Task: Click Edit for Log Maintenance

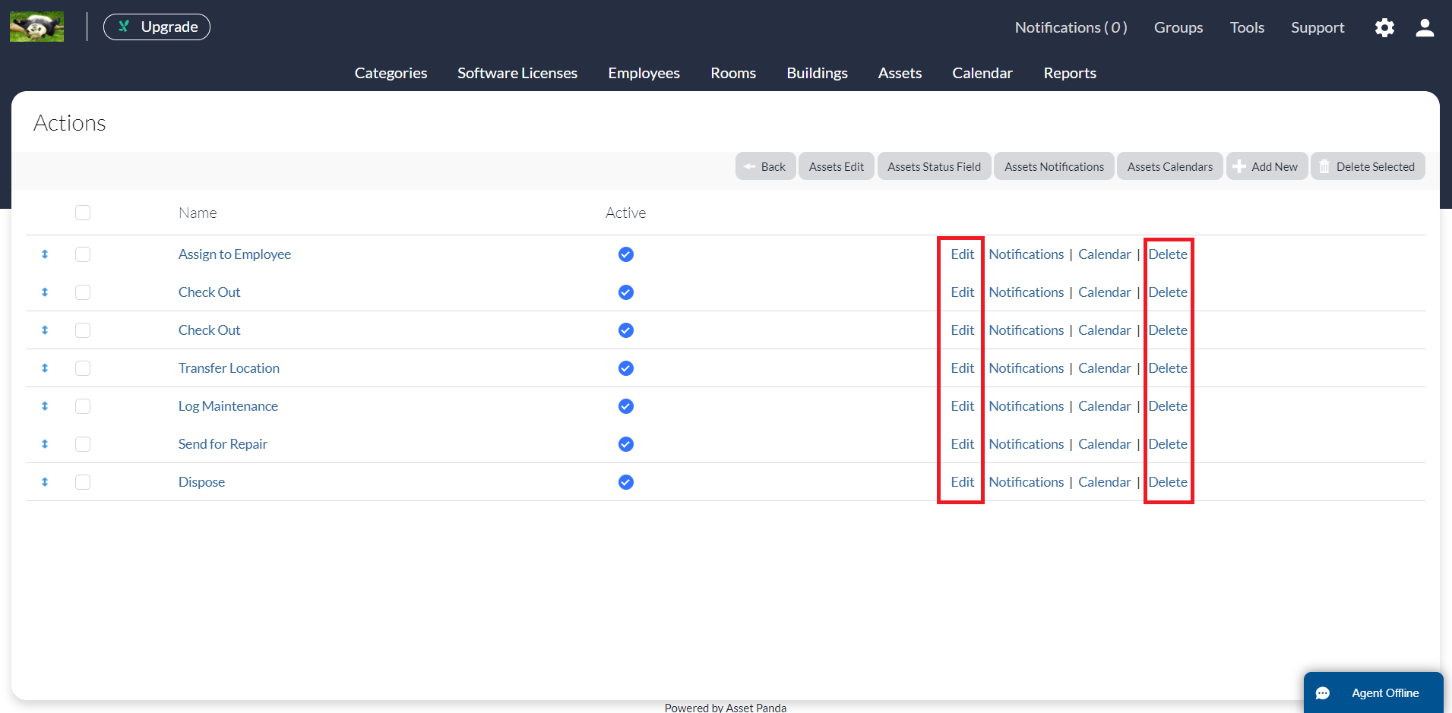Action: coord(962,406)
